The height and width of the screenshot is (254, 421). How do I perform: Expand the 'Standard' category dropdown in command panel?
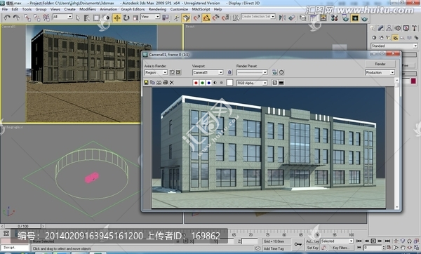[394, 46]
